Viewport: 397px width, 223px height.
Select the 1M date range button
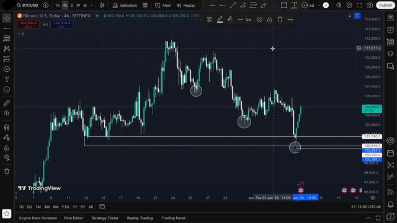38,207
